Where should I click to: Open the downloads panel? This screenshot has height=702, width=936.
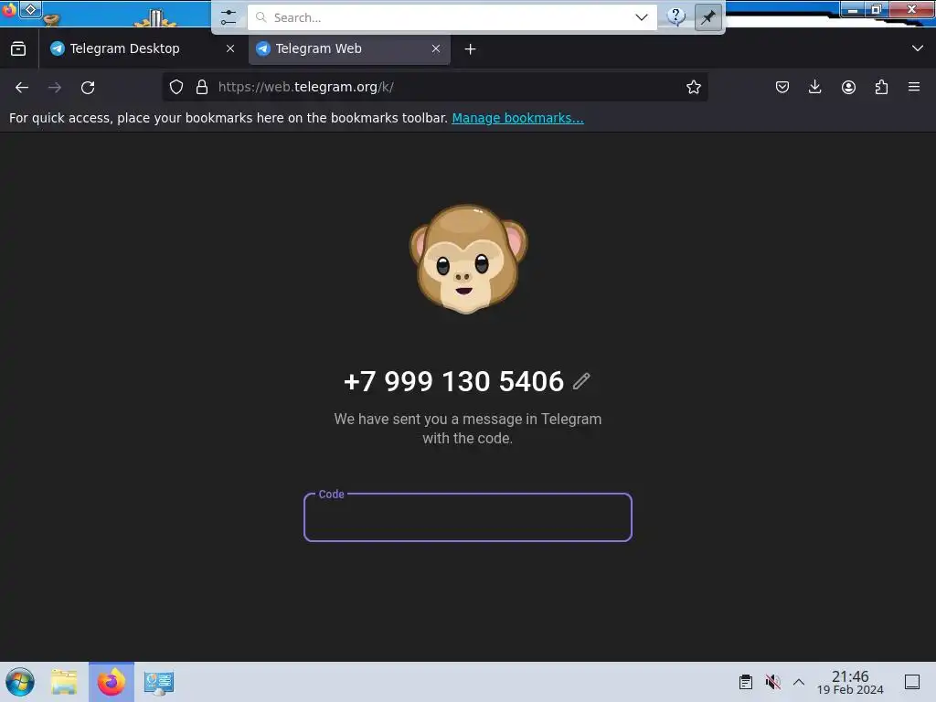coord(814,87)
